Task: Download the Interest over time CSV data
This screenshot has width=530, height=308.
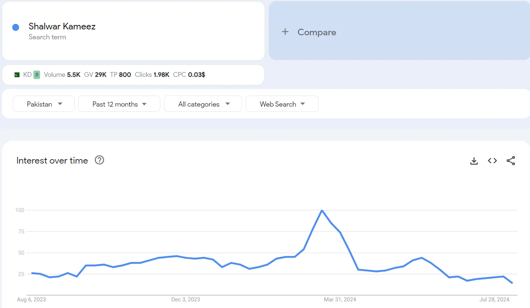Action: click(x=474, y=161)
